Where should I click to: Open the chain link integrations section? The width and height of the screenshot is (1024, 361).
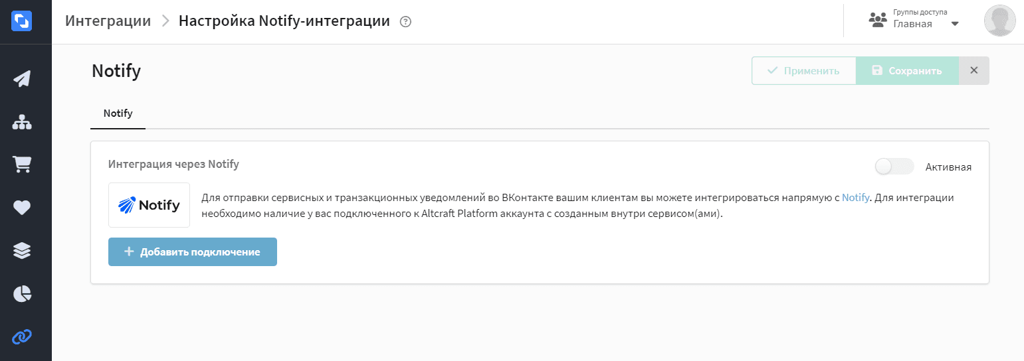[x=22, y=336]
